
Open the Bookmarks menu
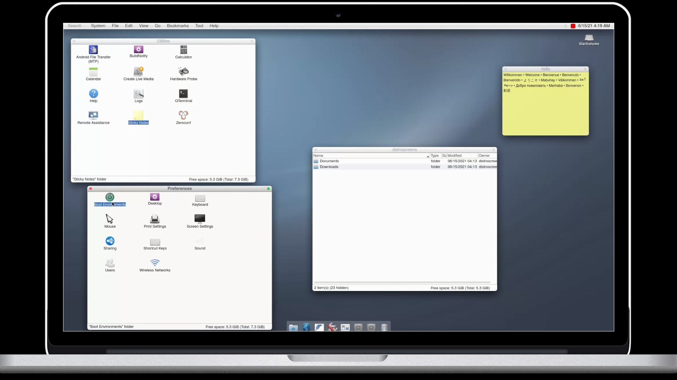177,26
